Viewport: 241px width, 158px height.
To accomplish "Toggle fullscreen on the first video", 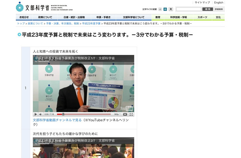I will pos(131,114).
